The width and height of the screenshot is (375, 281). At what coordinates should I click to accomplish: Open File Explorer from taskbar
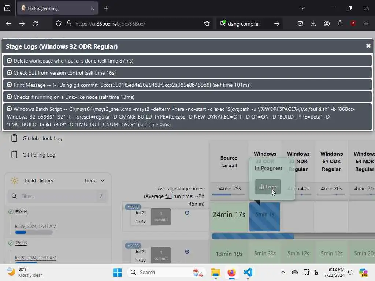[x=215, y=272]
